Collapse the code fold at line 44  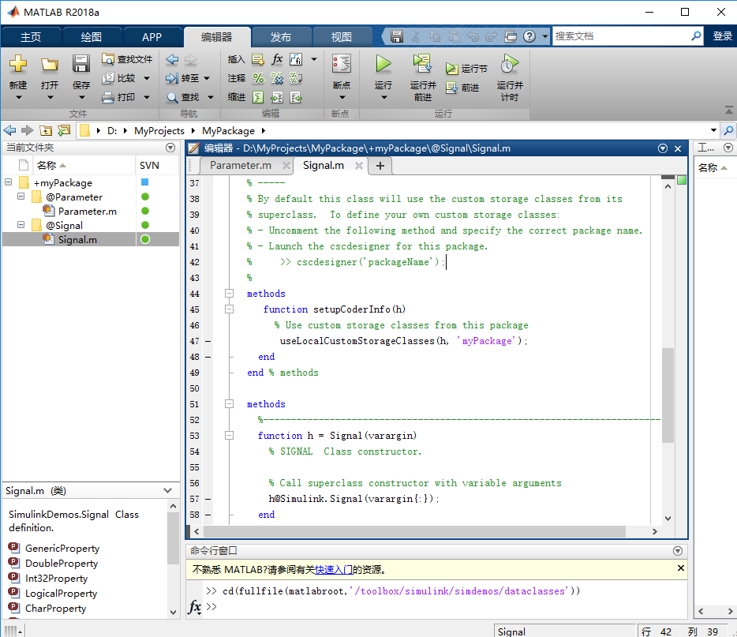pyautogui.click(x=230, y=294)
